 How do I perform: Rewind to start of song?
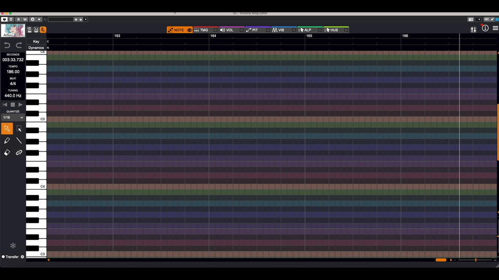click(x=5, y=104)
